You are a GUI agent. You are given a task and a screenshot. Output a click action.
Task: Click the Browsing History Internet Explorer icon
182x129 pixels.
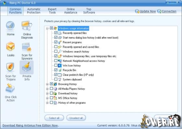55,84
